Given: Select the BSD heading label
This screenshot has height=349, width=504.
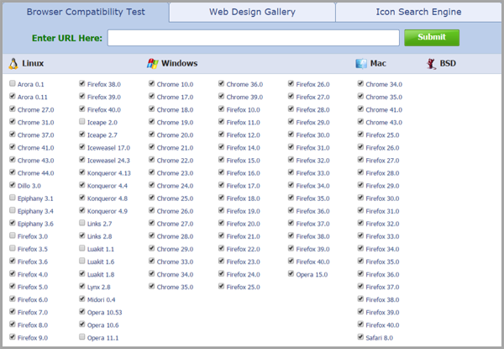Looking at the screenshot, I should [x=448, y=63].
